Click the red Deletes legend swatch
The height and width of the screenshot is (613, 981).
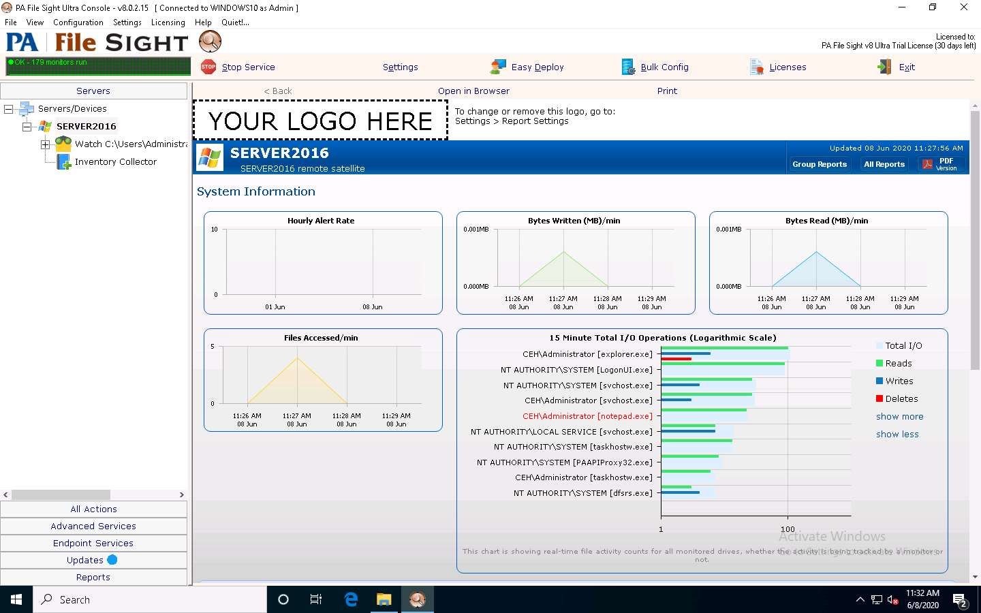click(x=879, y=398)
